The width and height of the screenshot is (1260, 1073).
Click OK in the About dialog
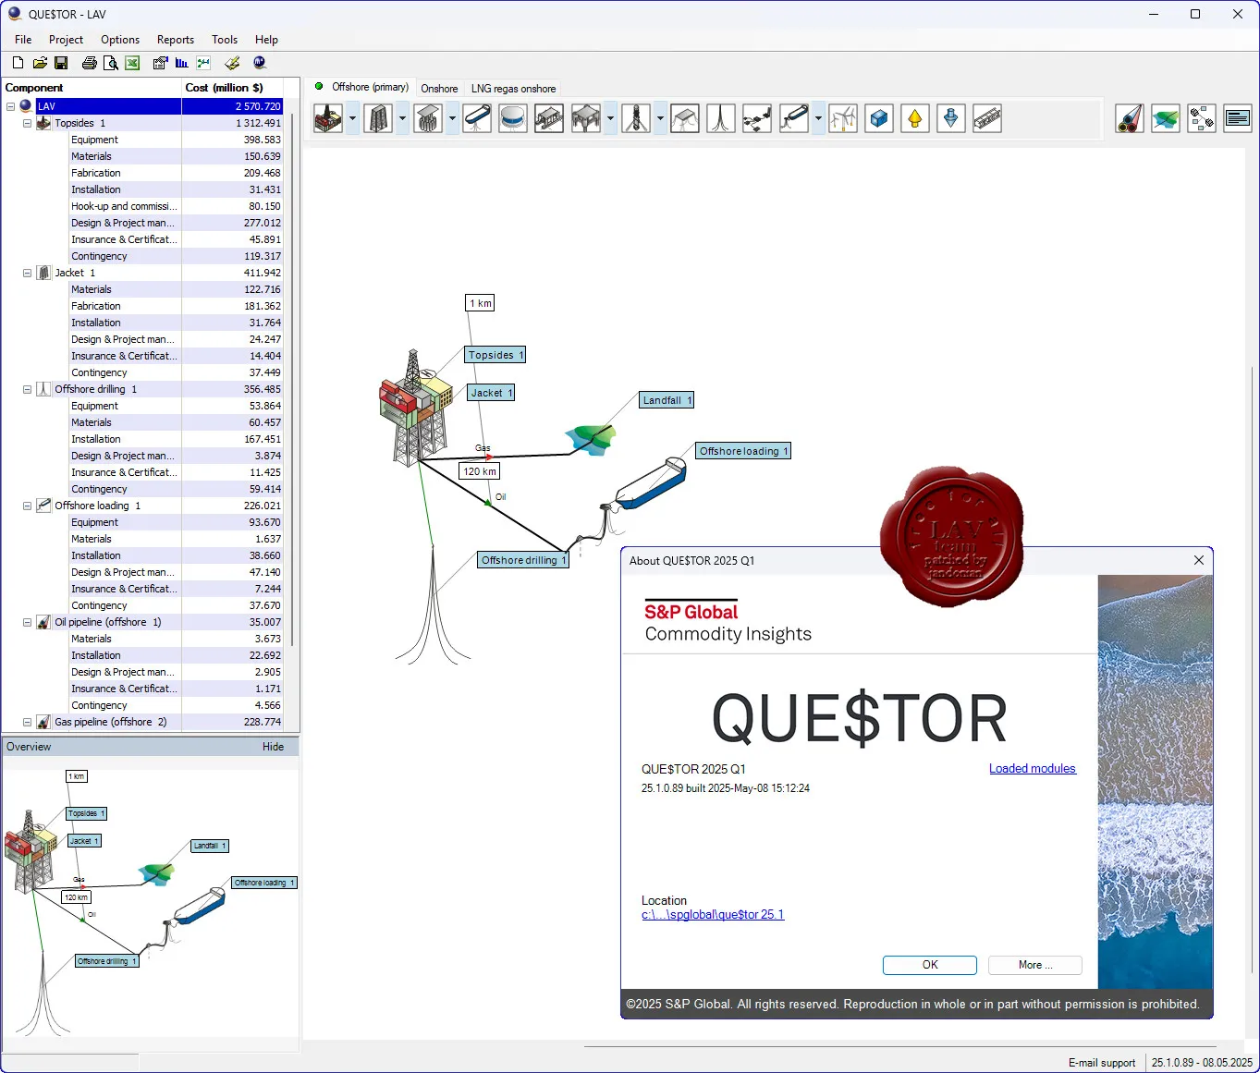click(930, 965)
